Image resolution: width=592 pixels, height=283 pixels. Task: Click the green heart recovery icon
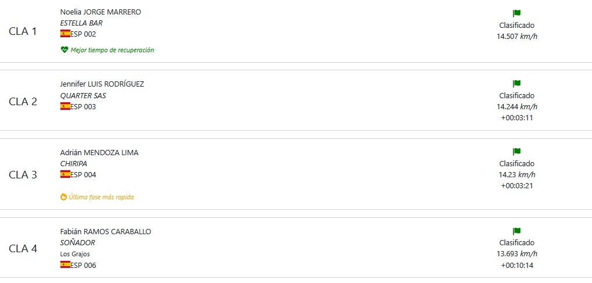click(64, 50)
